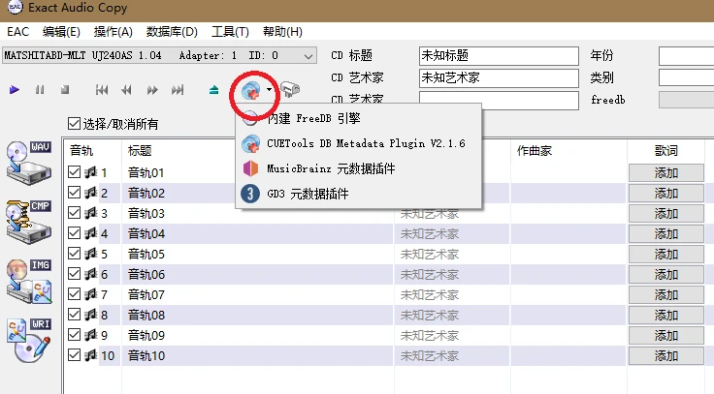The image size is (714, 394).
Task: Click the WRI write CD icon
Action: tap(29, 340)
